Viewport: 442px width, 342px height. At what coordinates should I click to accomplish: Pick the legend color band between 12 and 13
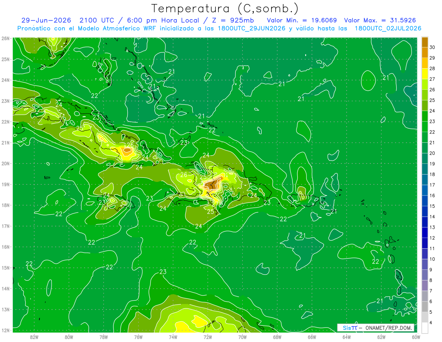click(x=425, y=232)
